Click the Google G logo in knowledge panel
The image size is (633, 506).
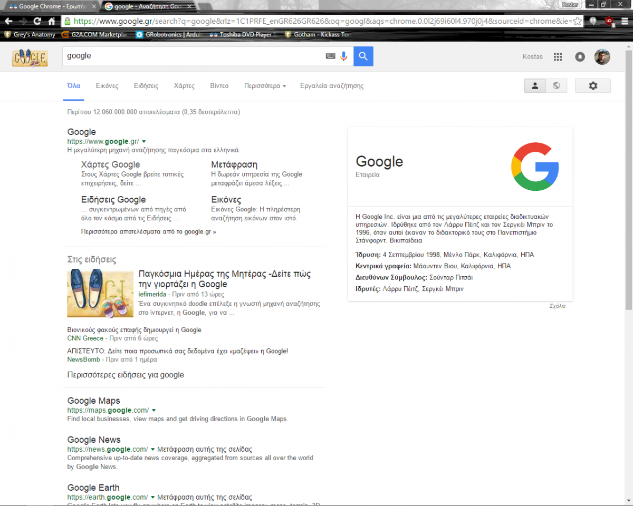tap(535, 167)
